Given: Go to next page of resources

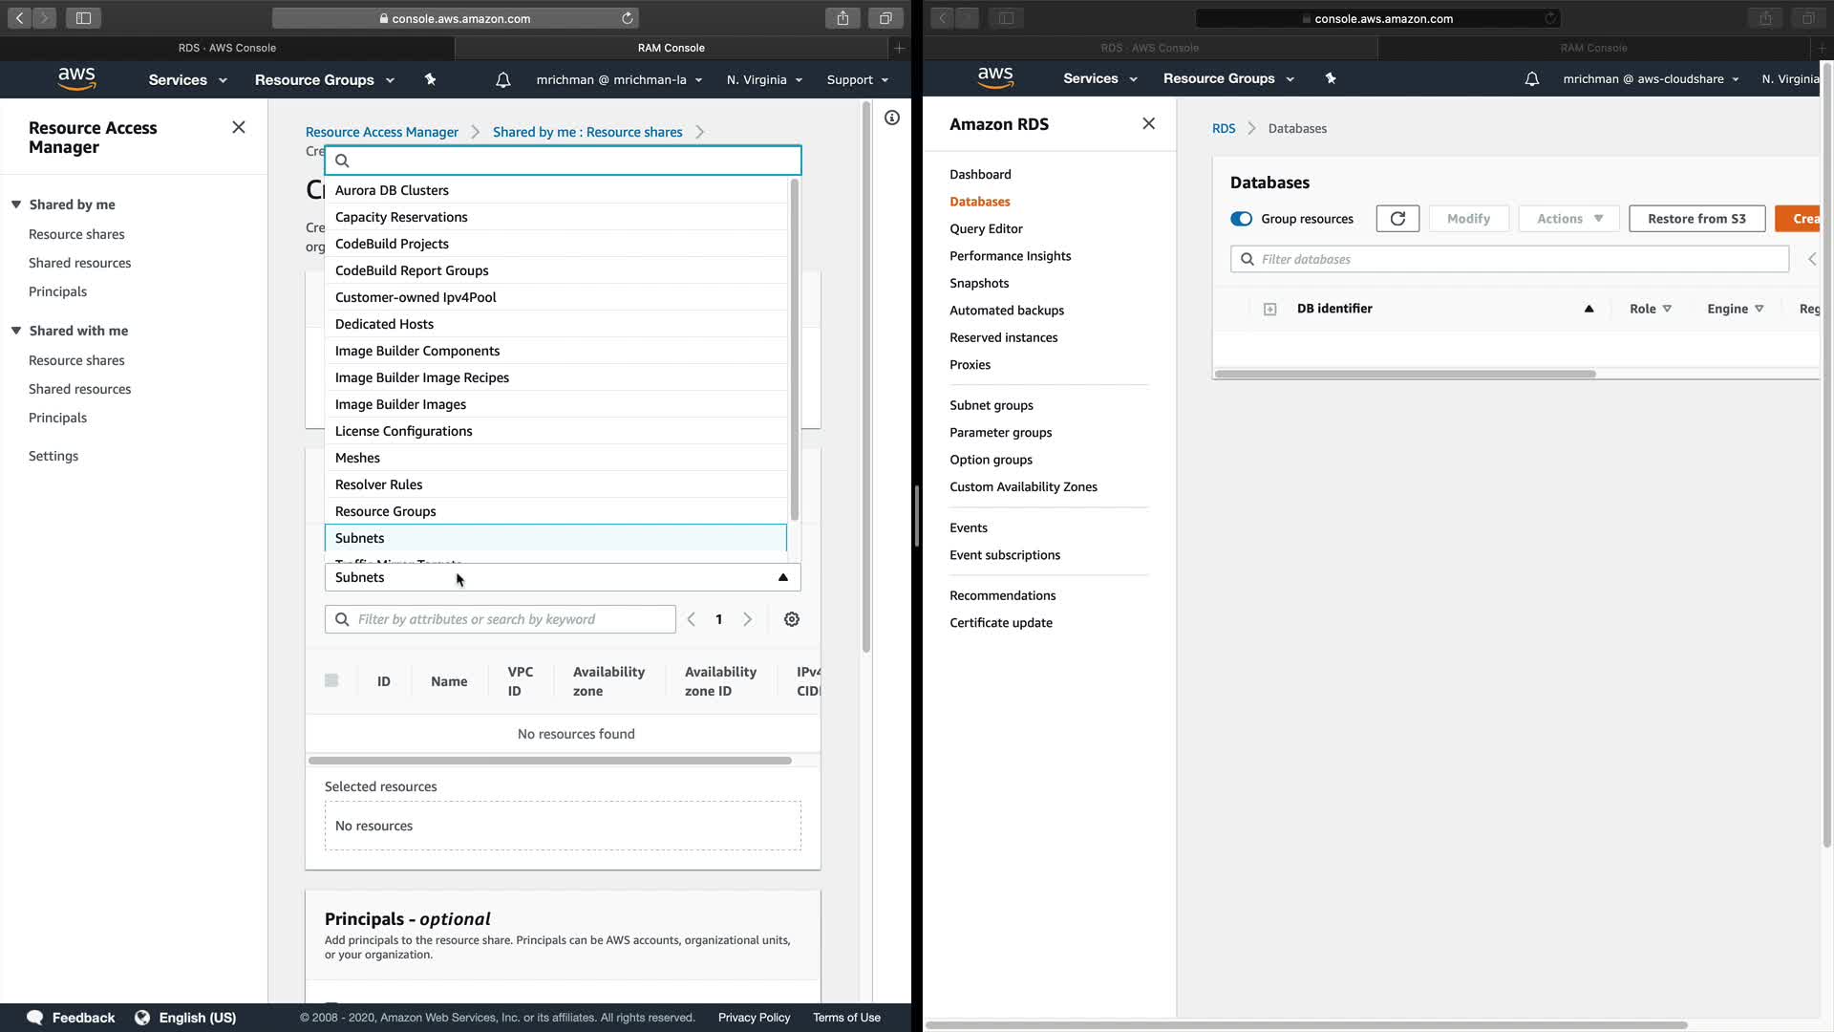Looking at the screenshot, I should [748, 619].
